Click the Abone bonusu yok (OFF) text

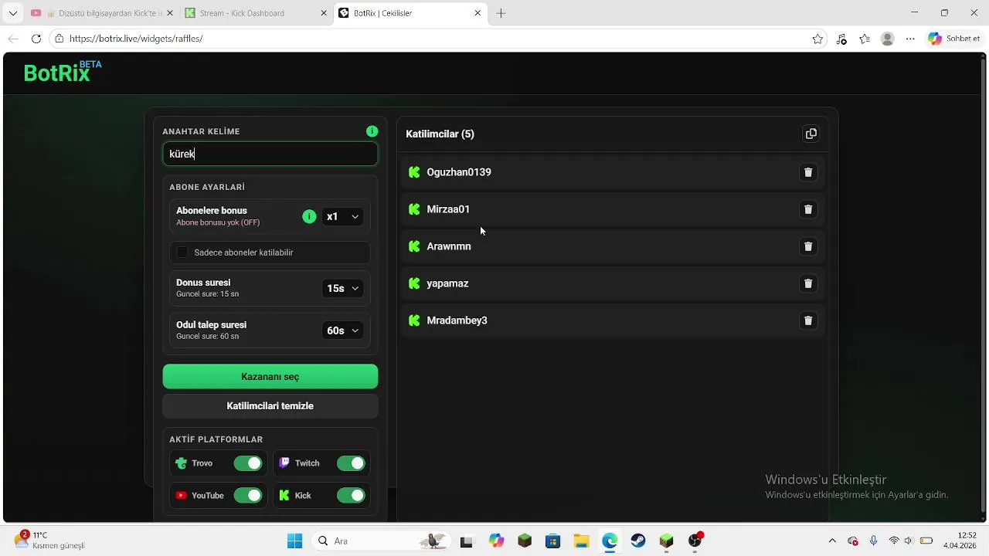[218, 222]
